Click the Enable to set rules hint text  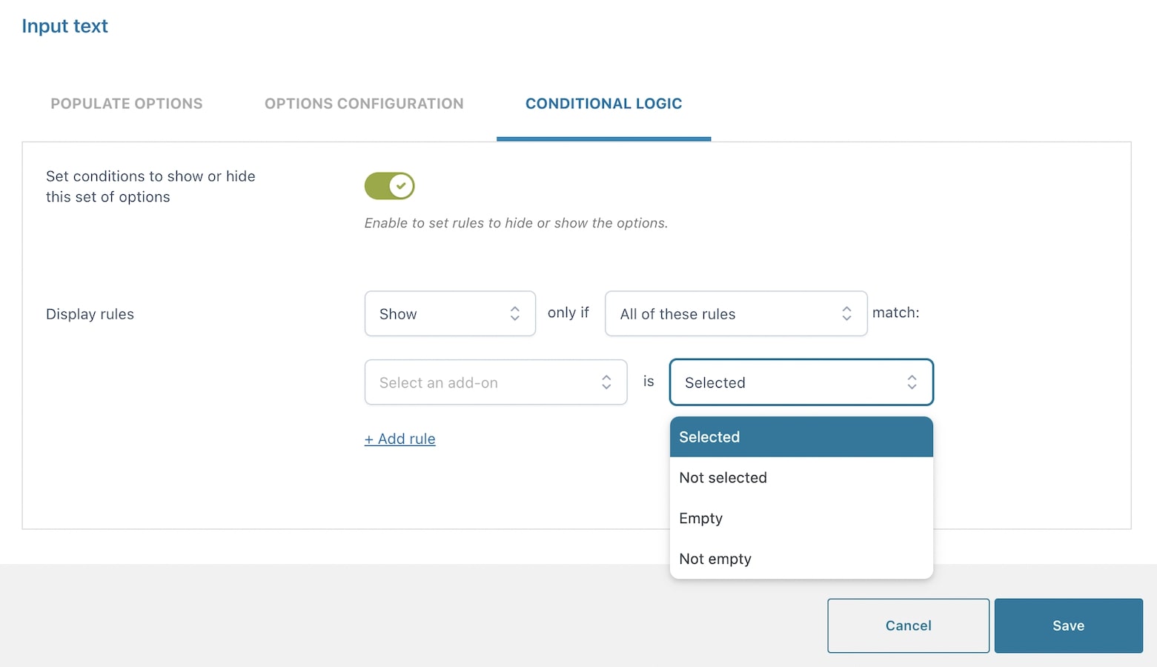tap(516, 223)
